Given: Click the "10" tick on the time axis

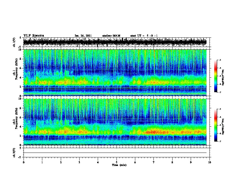Looking at the screenshot, I should (x=209, y=162).
